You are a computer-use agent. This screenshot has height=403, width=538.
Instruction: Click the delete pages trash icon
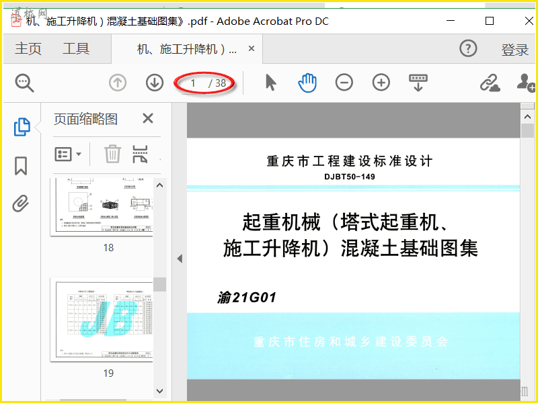pos(112,154)
